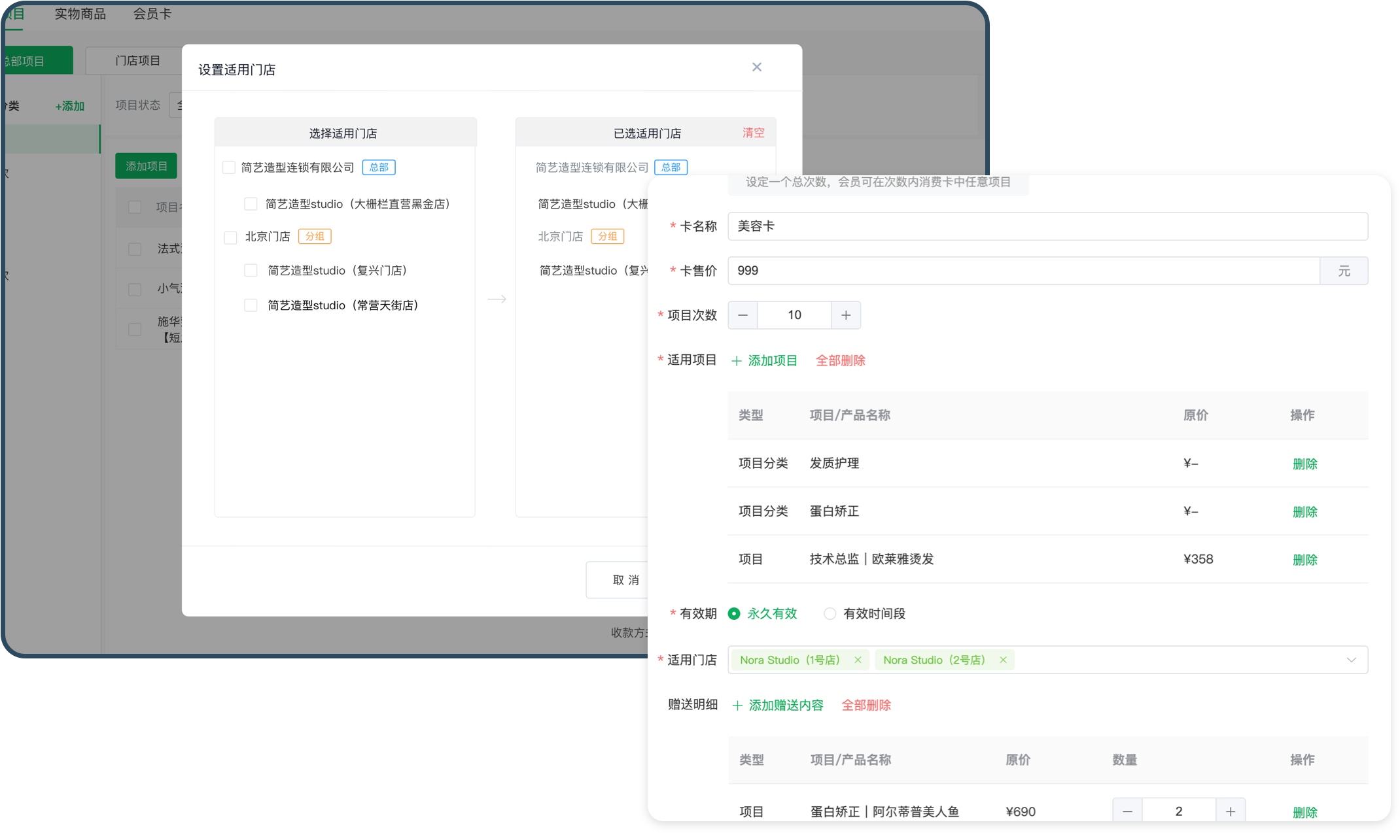Check the 简艺造型连锁有限公司 headquarters checkbox

point(229,167)
